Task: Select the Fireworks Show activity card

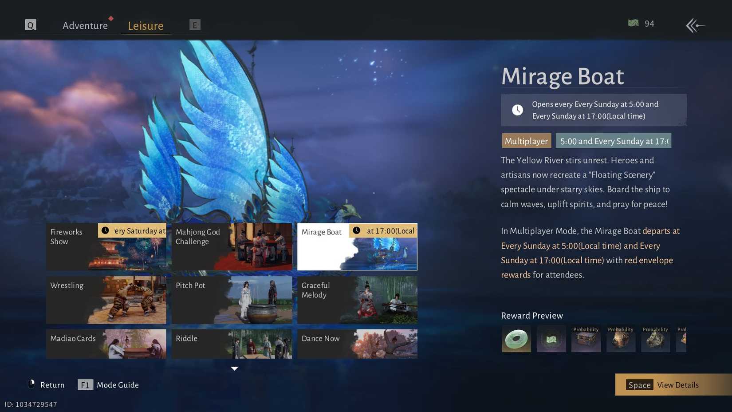Action: coord(106,246)
